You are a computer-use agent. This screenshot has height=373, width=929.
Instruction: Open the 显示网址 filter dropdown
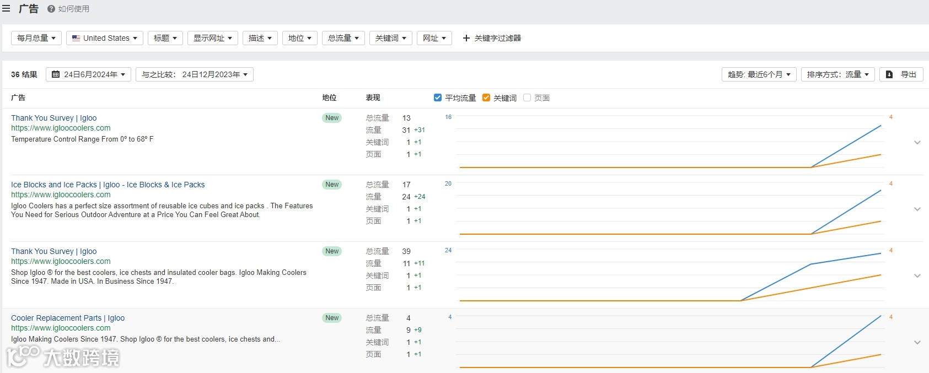click(213, 38)
